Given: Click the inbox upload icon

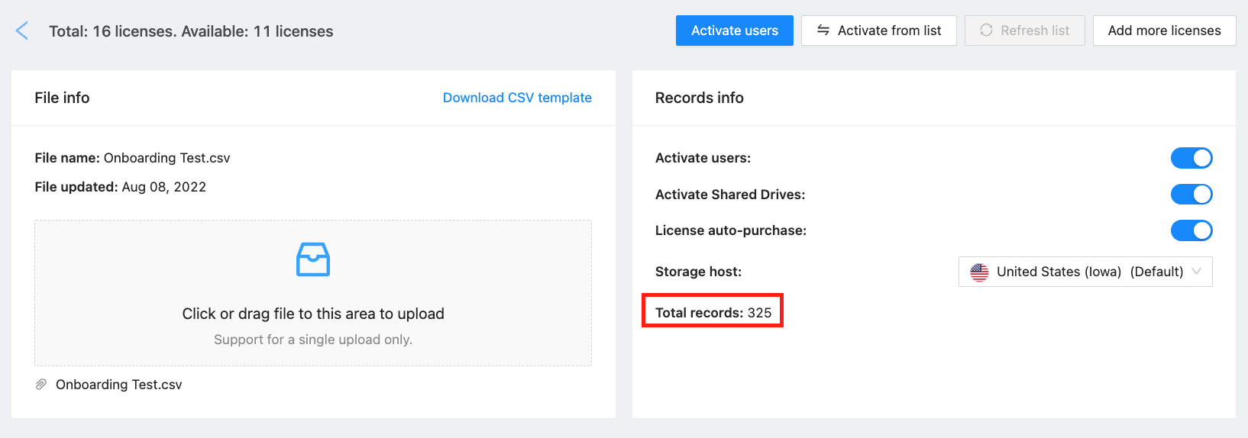Looking at the screenshot, I should tap(313, 259).
